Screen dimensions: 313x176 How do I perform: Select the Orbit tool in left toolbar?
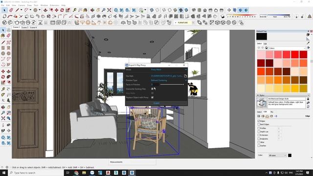[3, 107]
